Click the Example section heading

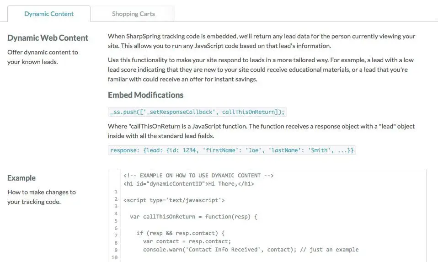pos(21,178)
